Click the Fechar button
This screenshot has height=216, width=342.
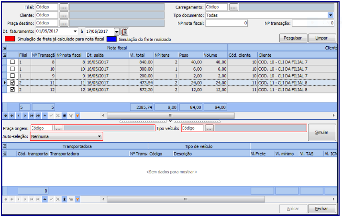point(322,208)
